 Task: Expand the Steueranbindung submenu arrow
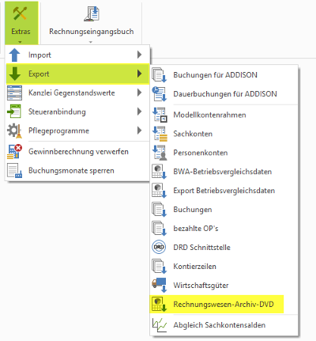pos(140,112)
